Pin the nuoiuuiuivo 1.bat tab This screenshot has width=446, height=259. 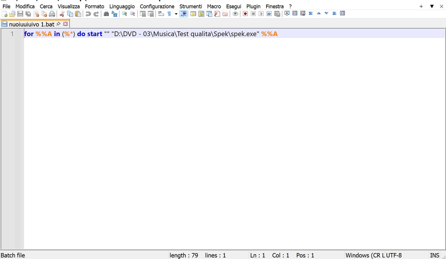[58, 24]
